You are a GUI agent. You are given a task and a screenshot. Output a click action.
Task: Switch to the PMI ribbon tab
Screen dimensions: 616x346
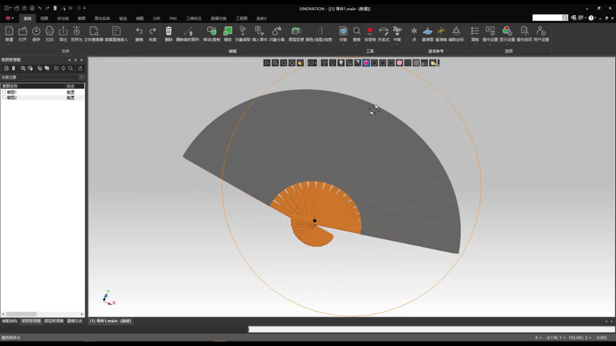click(x=173, y=18)
